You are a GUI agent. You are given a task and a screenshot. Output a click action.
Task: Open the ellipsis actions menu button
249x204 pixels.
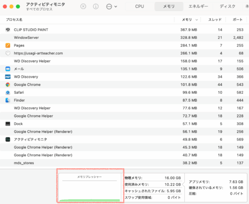coord(109,6)
